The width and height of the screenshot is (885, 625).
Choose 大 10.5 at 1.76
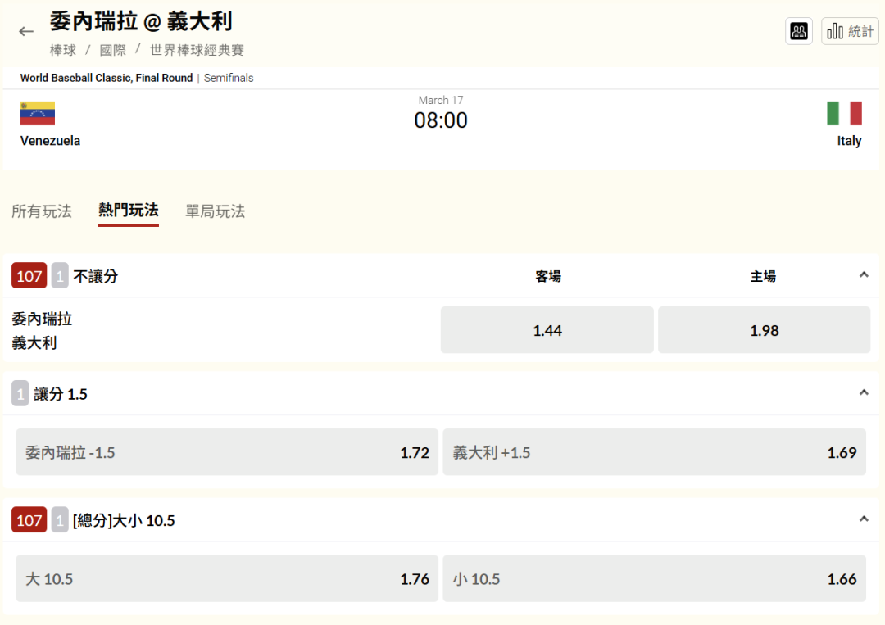227,579
